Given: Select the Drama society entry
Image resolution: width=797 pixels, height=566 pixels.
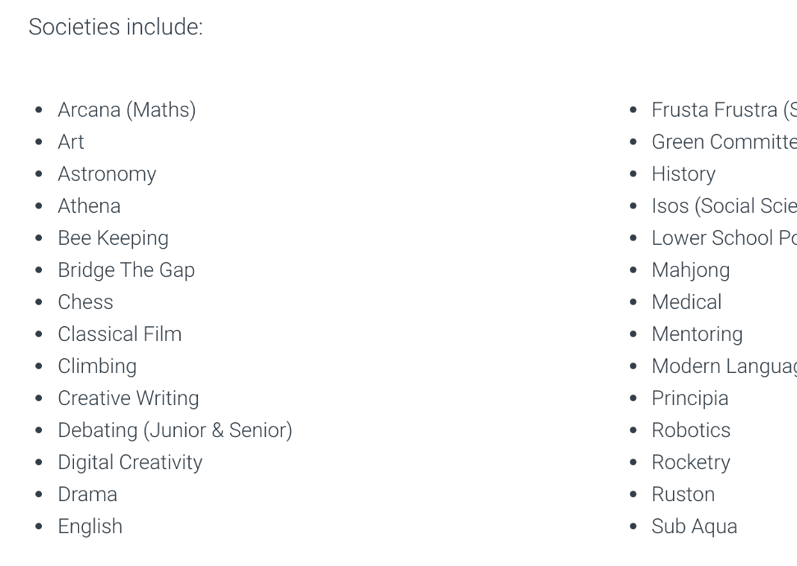Looking at the screenshot, I should tap(87, 494).
